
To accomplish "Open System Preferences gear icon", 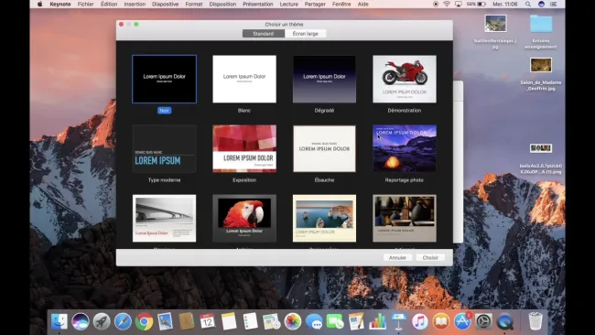I will 483,321.
